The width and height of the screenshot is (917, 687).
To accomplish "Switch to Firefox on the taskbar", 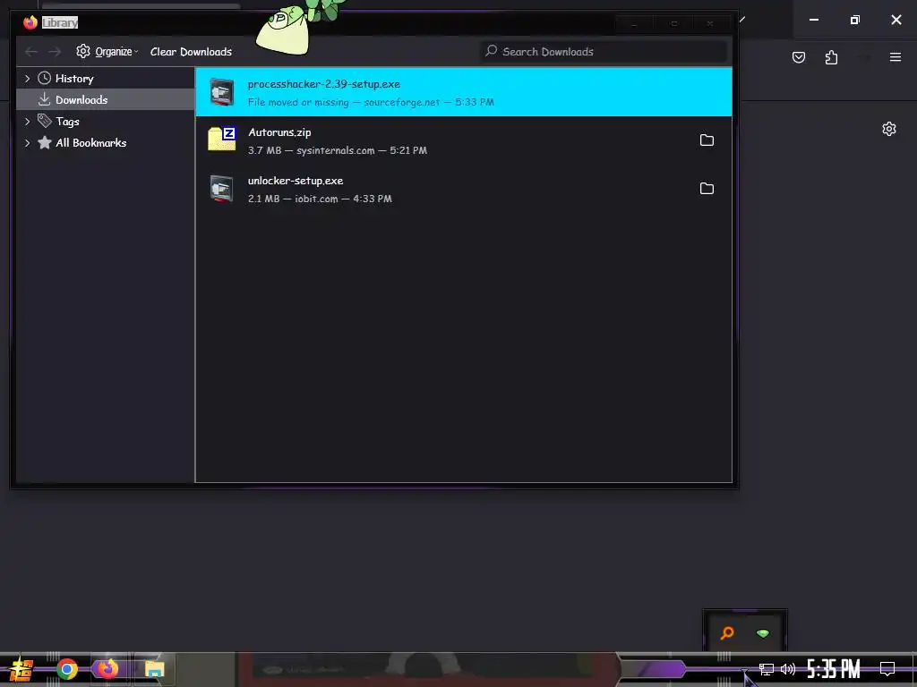I will pyautogui.click(x=108, y=669).
